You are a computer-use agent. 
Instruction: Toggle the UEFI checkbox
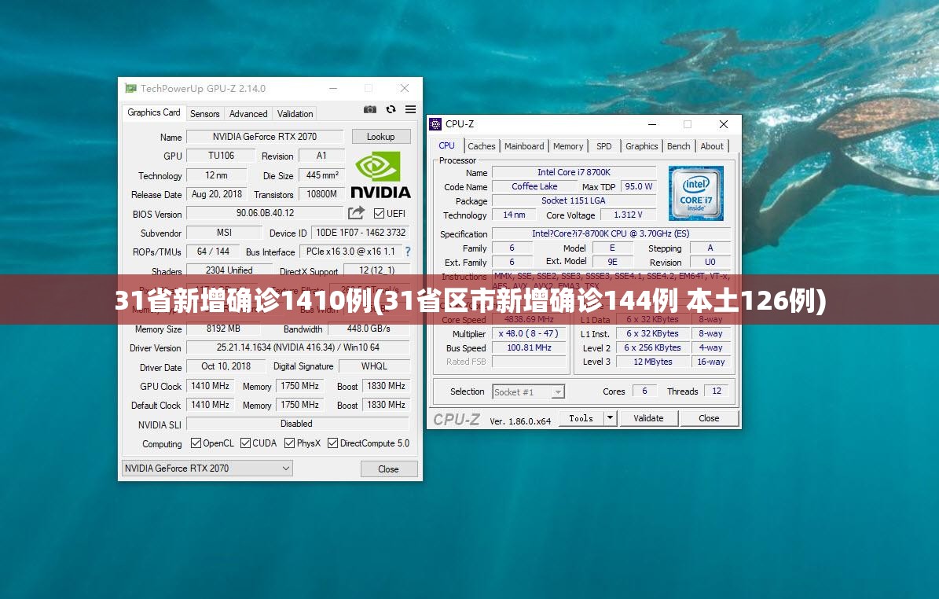tap(379, 213)
